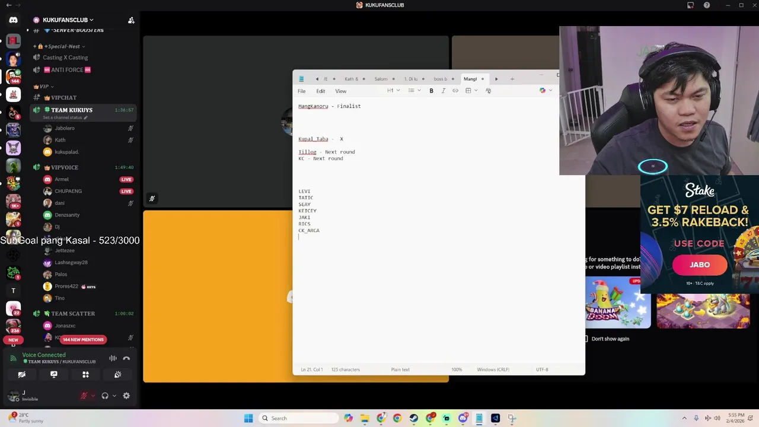Open the invite people icon beside KUKUFANSCLUB
759x427 pixels.
[131, 20]
